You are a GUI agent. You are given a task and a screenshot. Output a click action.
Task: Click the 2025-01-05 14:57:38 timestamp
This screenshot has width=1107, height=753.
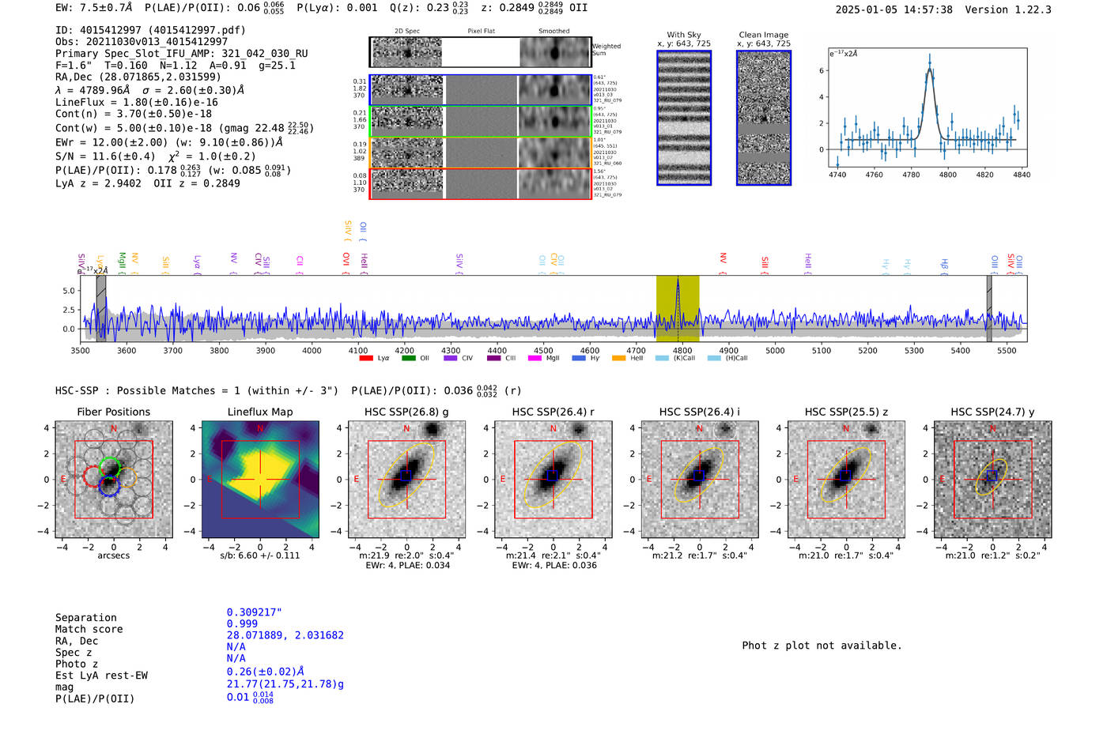click(x=894, y=9)
